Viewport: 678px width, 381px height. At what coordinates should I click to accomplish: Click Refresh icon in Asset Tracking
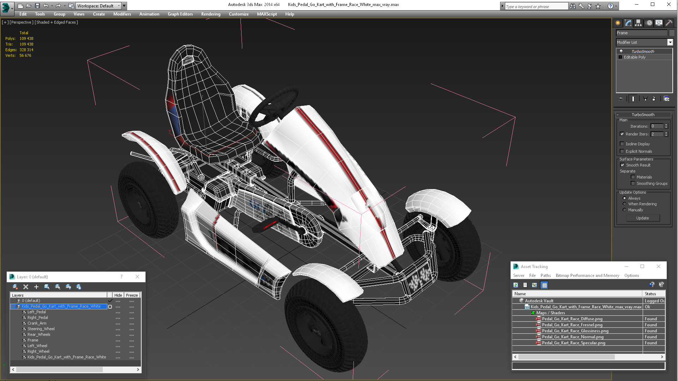click(x=516, y=285)
